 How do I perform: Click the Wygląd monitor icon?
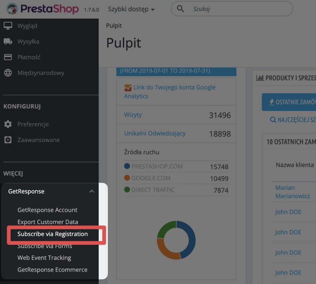(8, 26)
